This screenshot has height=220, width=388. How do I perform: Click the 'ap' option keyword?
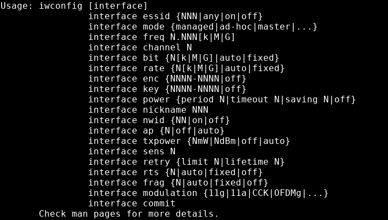coord(148,131)
